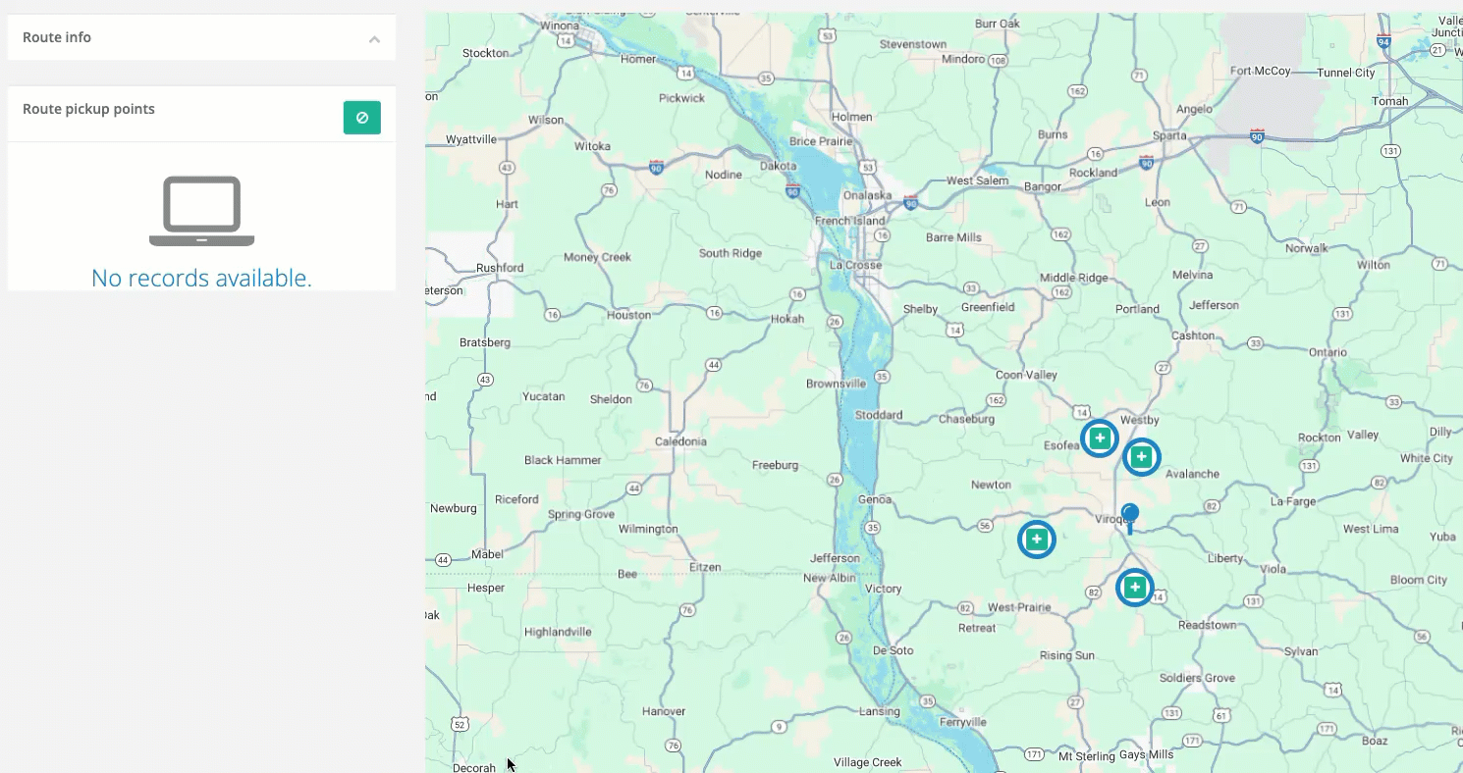Image resolution: width=1463 pixels, height=773 pixels.
Task: Click the "Route info" heading text
Action: pos(57,37)
